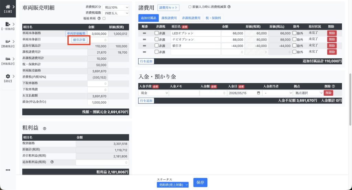Viewport: 352px width, 190px height.
Task: Tick 非課 checkbox for ナビオプション row
Action: pyautogui.click(x=156, y=39)
